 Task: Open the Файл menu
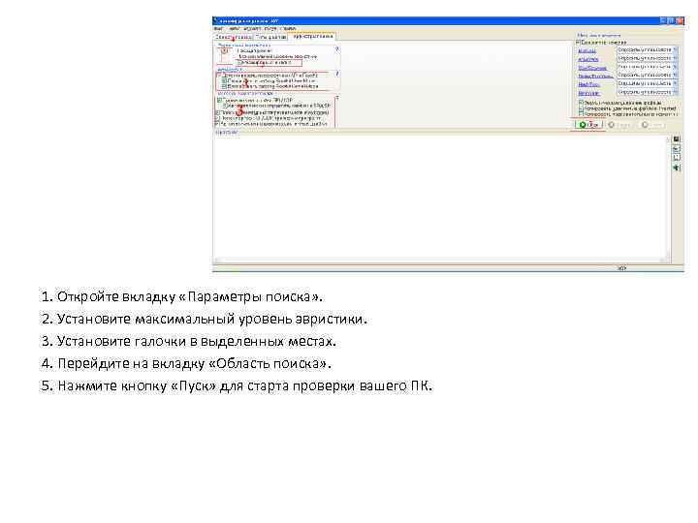pyautogui.click(x=218, y=28)
